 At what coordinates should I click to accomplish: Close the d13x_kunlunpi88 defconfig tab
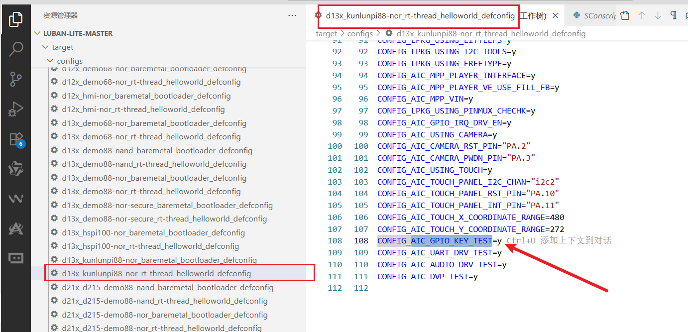coord(555,15)
